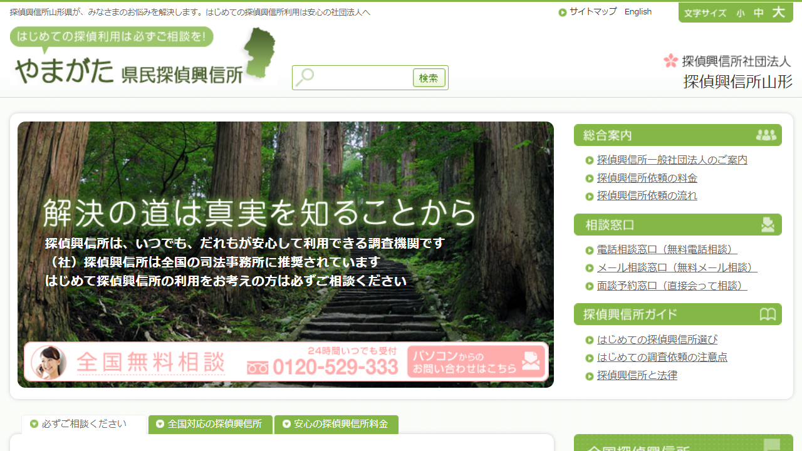This screenshot has width=802, height=451.
Task: Select the 中 font size option
Action: point(759,12)
